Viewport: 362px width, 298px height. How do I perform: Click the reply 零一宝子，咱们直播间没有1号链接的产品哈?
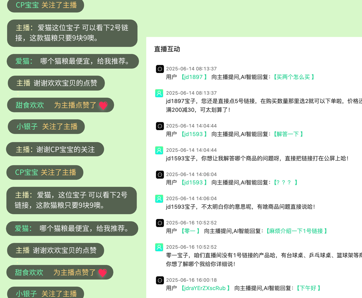[x=264, y=260]
